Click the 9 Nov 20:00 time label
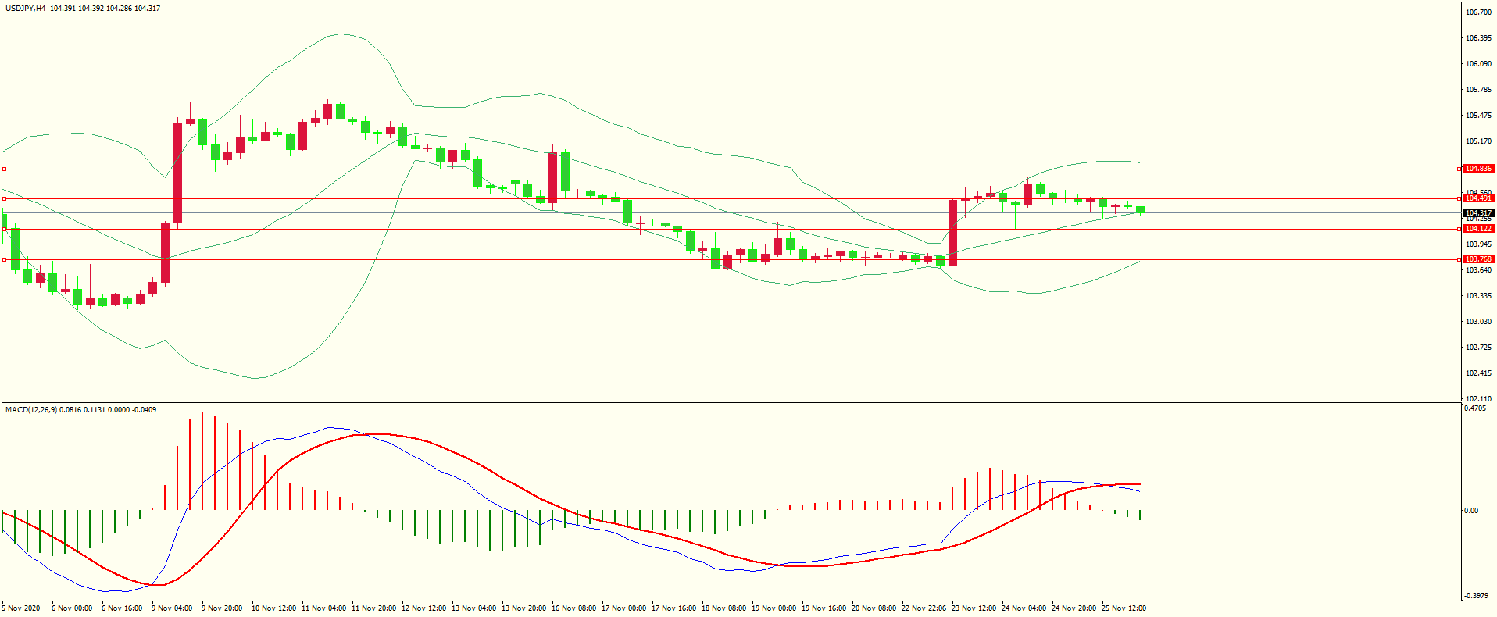 [222, 608]
